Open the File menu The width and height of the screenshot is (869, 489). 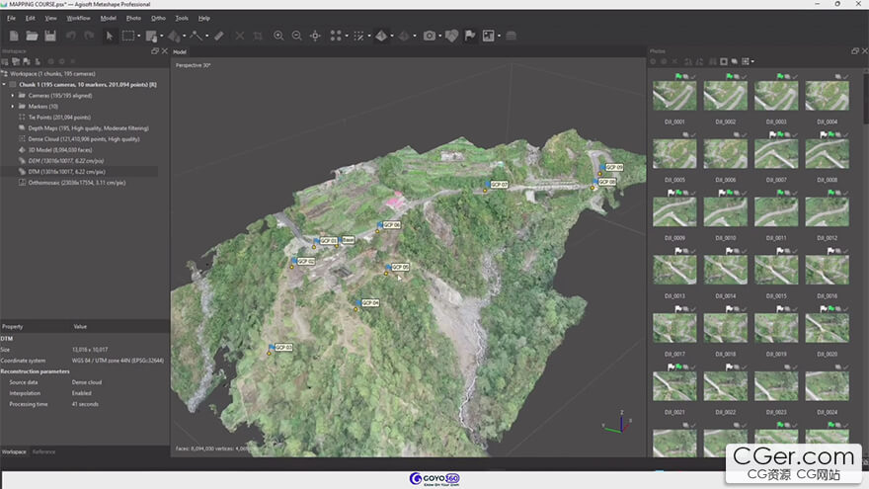(x=11, y=19)
